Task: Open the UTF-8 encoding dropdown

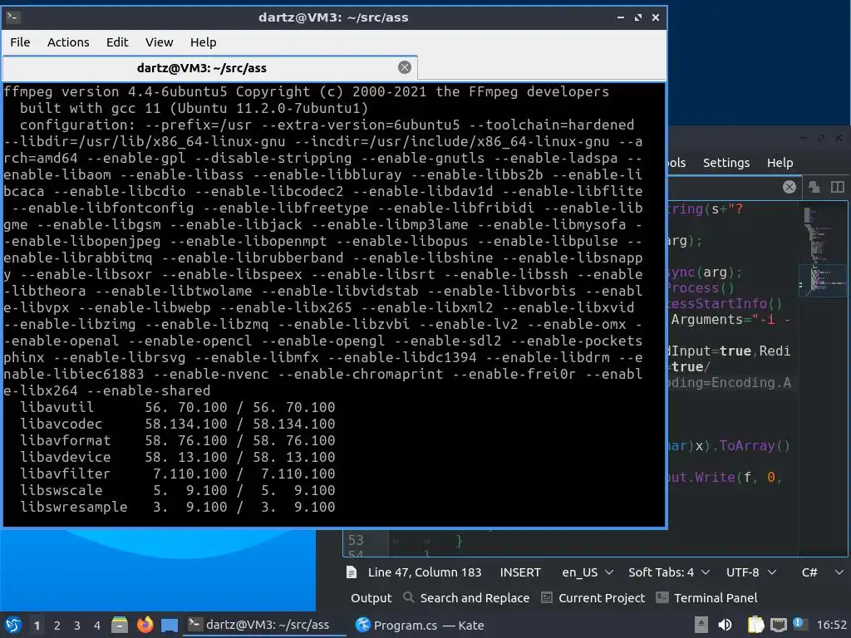Action: click(750, 572)
